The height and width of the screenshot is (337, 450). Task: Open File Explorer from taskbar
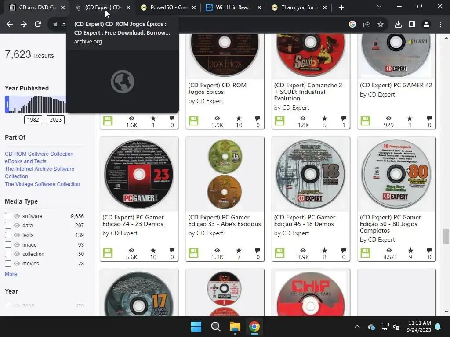click(x=235, y=326)
